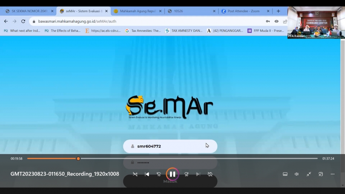The width and height of the screenshot is (345, 194).
Task: Skip to next track
Action: click(x=198, y=174)
